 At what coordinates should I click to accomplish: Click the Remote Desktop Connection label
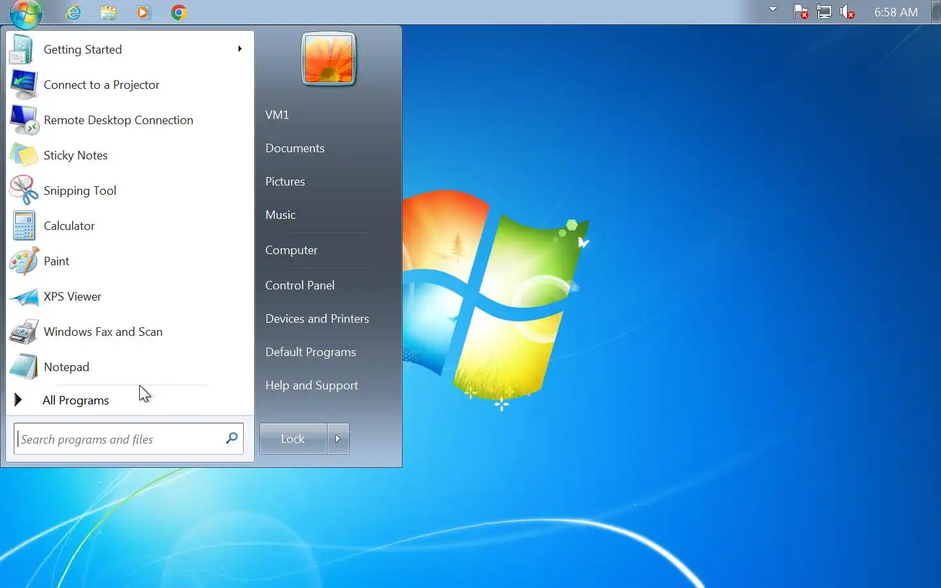tap(118, 120)
